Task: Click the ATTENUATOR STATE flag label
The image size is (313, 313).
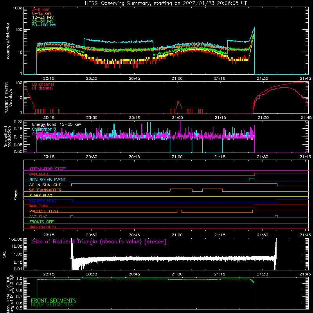Action: click(47, 169)
